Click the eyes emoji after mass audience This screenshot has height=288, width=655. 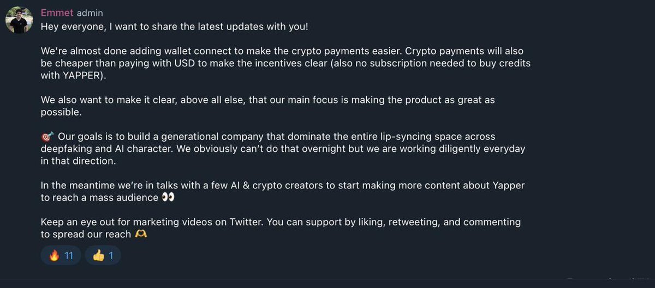168,198
